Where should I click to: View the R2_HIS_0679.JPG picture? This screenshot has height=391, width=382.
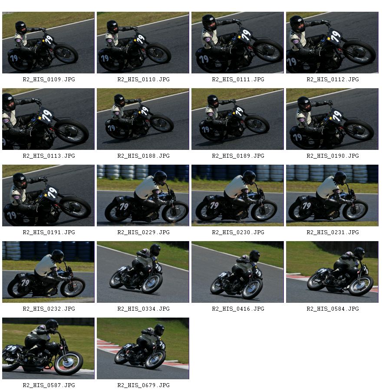[143, 348]
